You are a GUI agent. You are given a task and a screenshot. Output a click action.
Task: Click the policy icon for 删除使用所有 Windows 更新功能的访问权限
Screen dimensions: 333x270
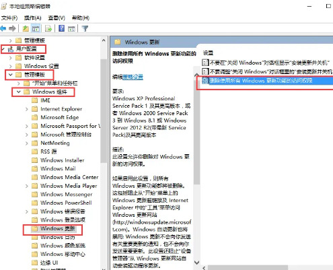pos(205,81)
